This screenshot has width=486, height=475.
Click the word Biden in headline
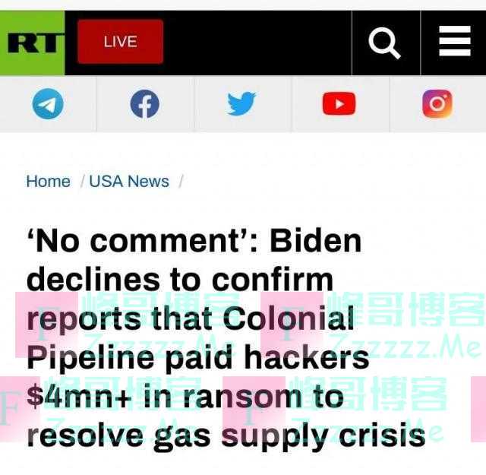[x=316, y=241]
